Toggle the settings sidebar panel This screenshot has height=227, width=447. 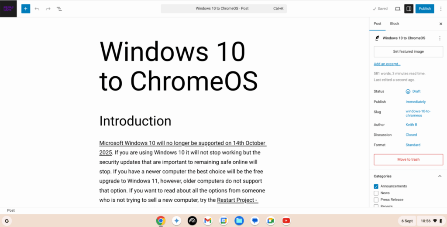click(409, 9)
